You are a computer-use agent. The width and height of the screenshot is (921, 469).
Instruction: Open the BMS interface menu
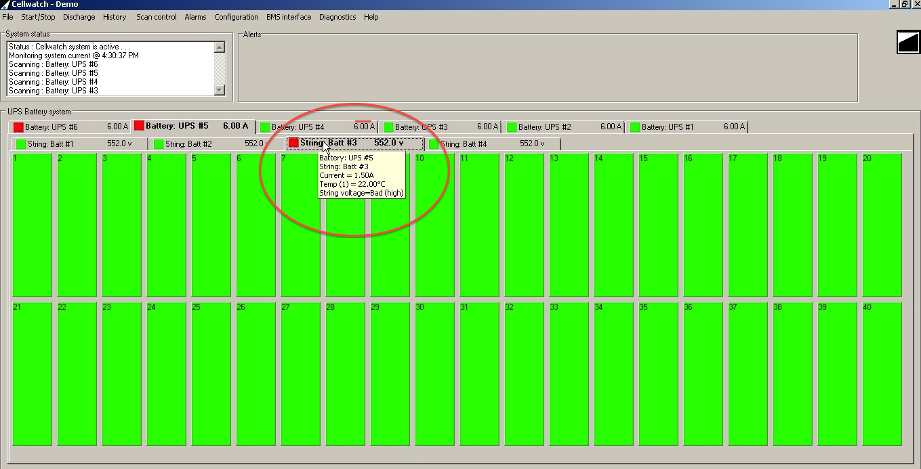[x=289, y=17]
